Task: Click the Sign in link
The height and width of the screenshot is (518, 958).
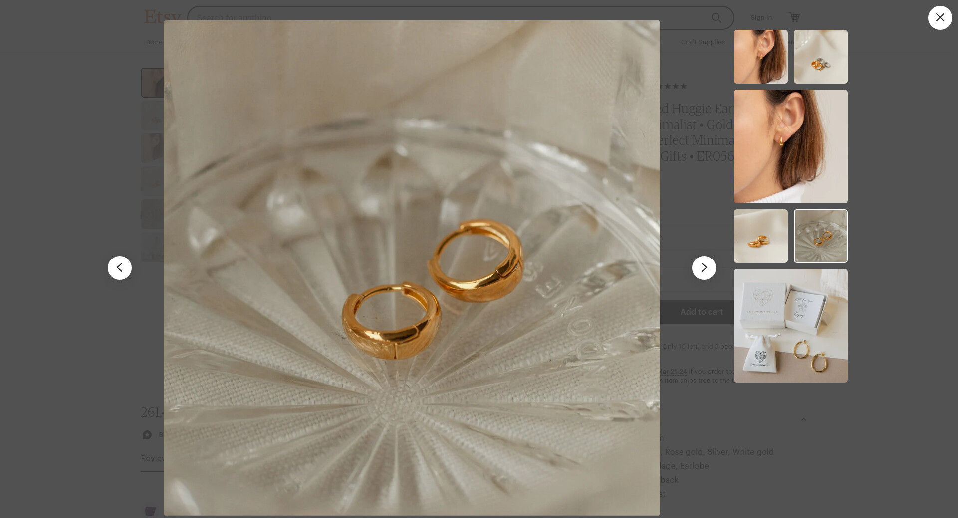Action: tap(761, 18)
